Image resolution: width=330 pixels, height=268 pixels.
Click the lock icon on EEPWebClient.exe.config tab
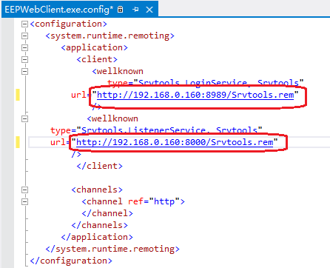pos(120,10)
